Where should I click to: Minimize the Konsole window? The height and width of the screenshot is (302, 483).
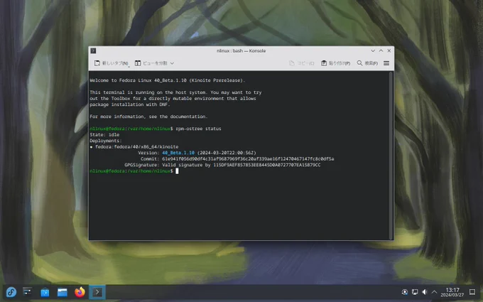pyautogui.click(x=373, y=50)
